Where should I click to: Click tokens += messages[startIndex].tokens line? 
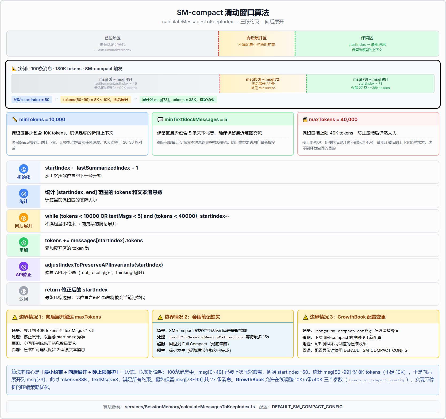tap(94, 241)
